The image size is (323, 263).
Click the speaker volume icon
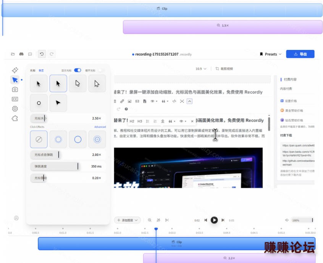pyautogui.click(x=287, y=220)
